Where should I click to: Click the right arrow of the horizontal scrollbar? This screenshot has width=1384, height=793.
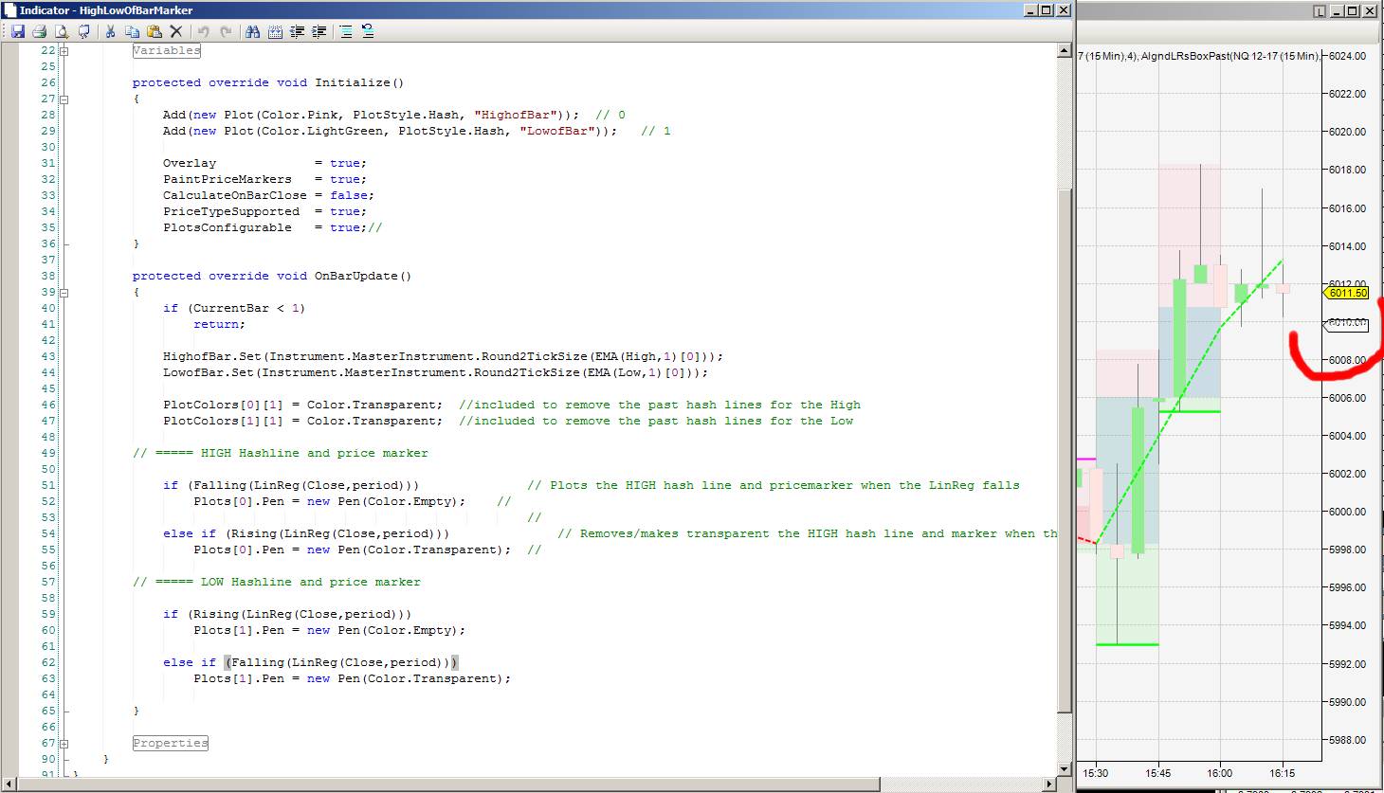point(1050,784)
